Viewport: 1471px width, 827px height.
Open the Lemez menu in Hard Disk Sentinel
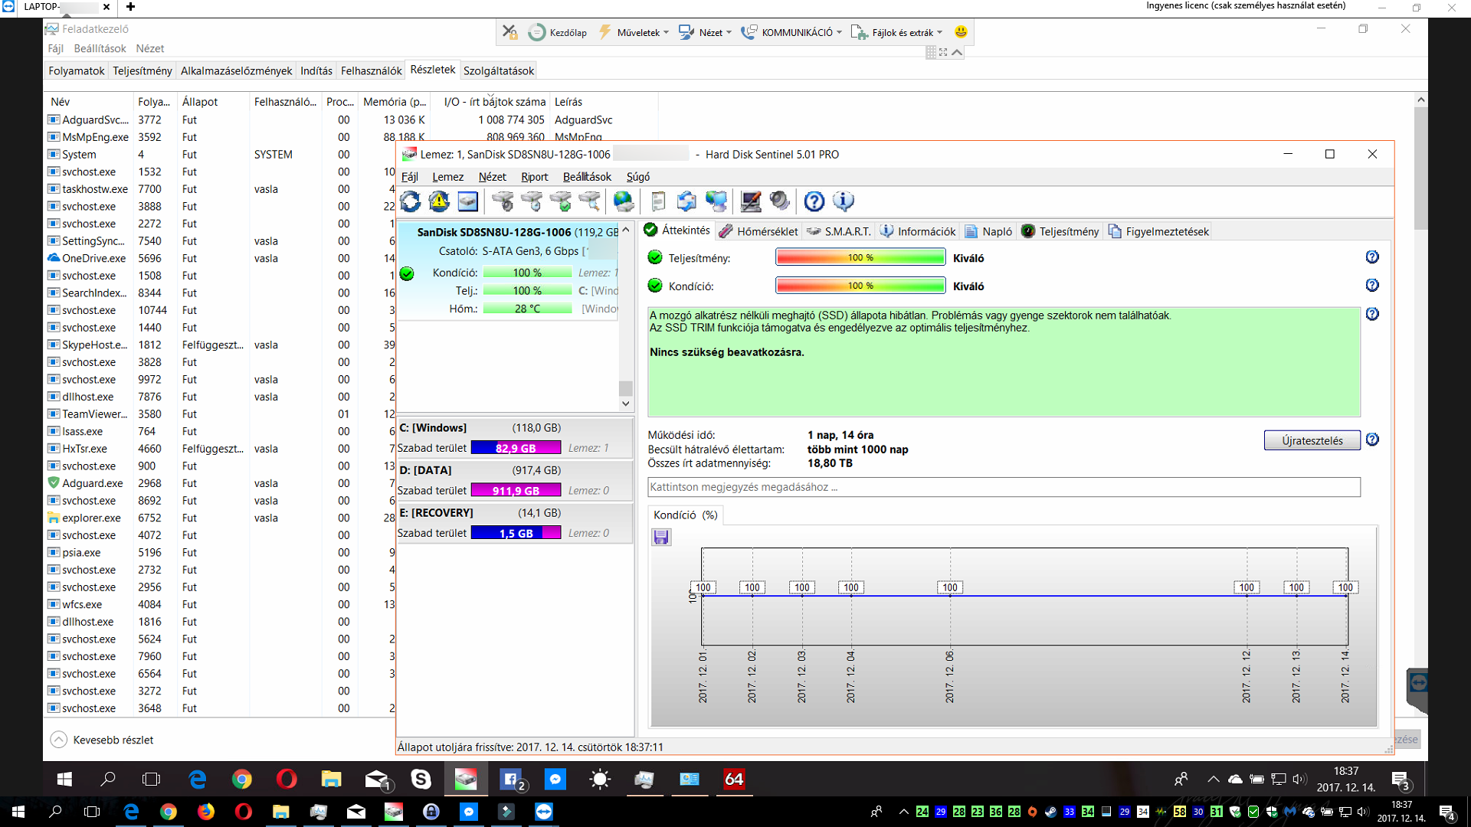click(448, 177)
